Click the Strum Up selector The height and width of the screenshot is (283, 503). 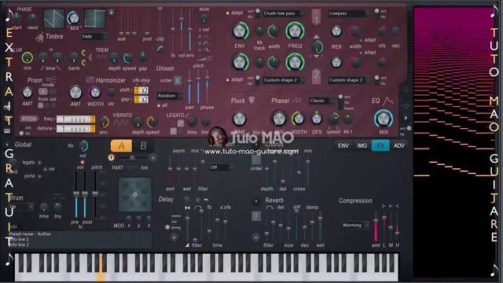pos(20,206)
